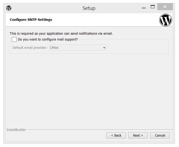Open the Default email provider combo box

77,48
